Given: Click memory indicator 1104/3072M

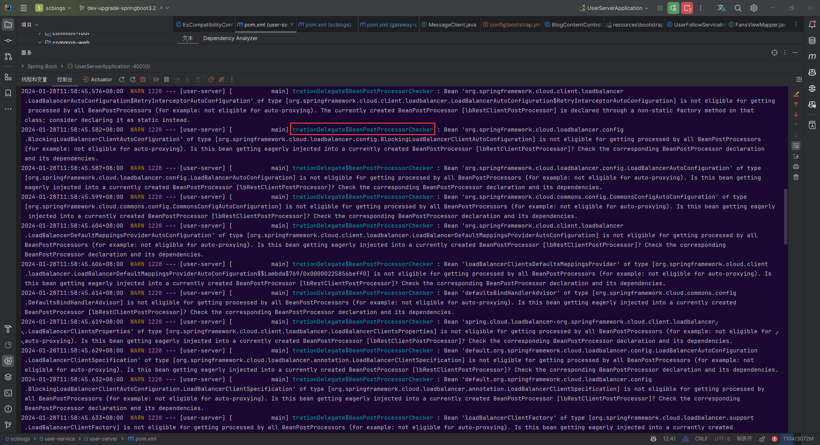Looking at the screenshot, I should (798, 439).
